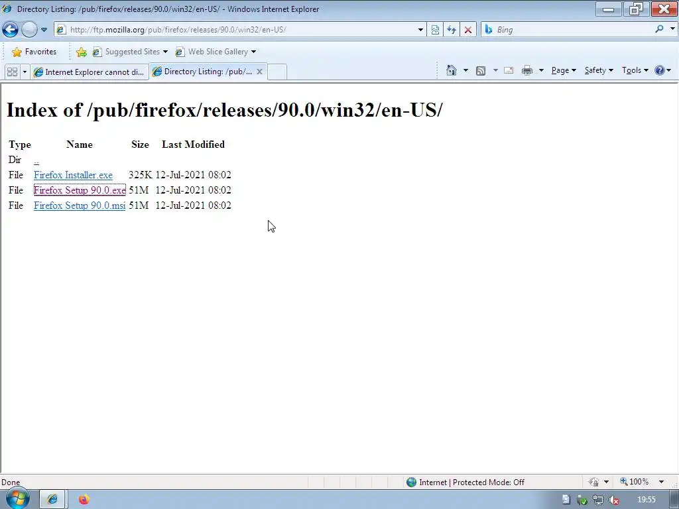Open recent pages dropdown arrow
679x509 pixels.
[44, 30]
